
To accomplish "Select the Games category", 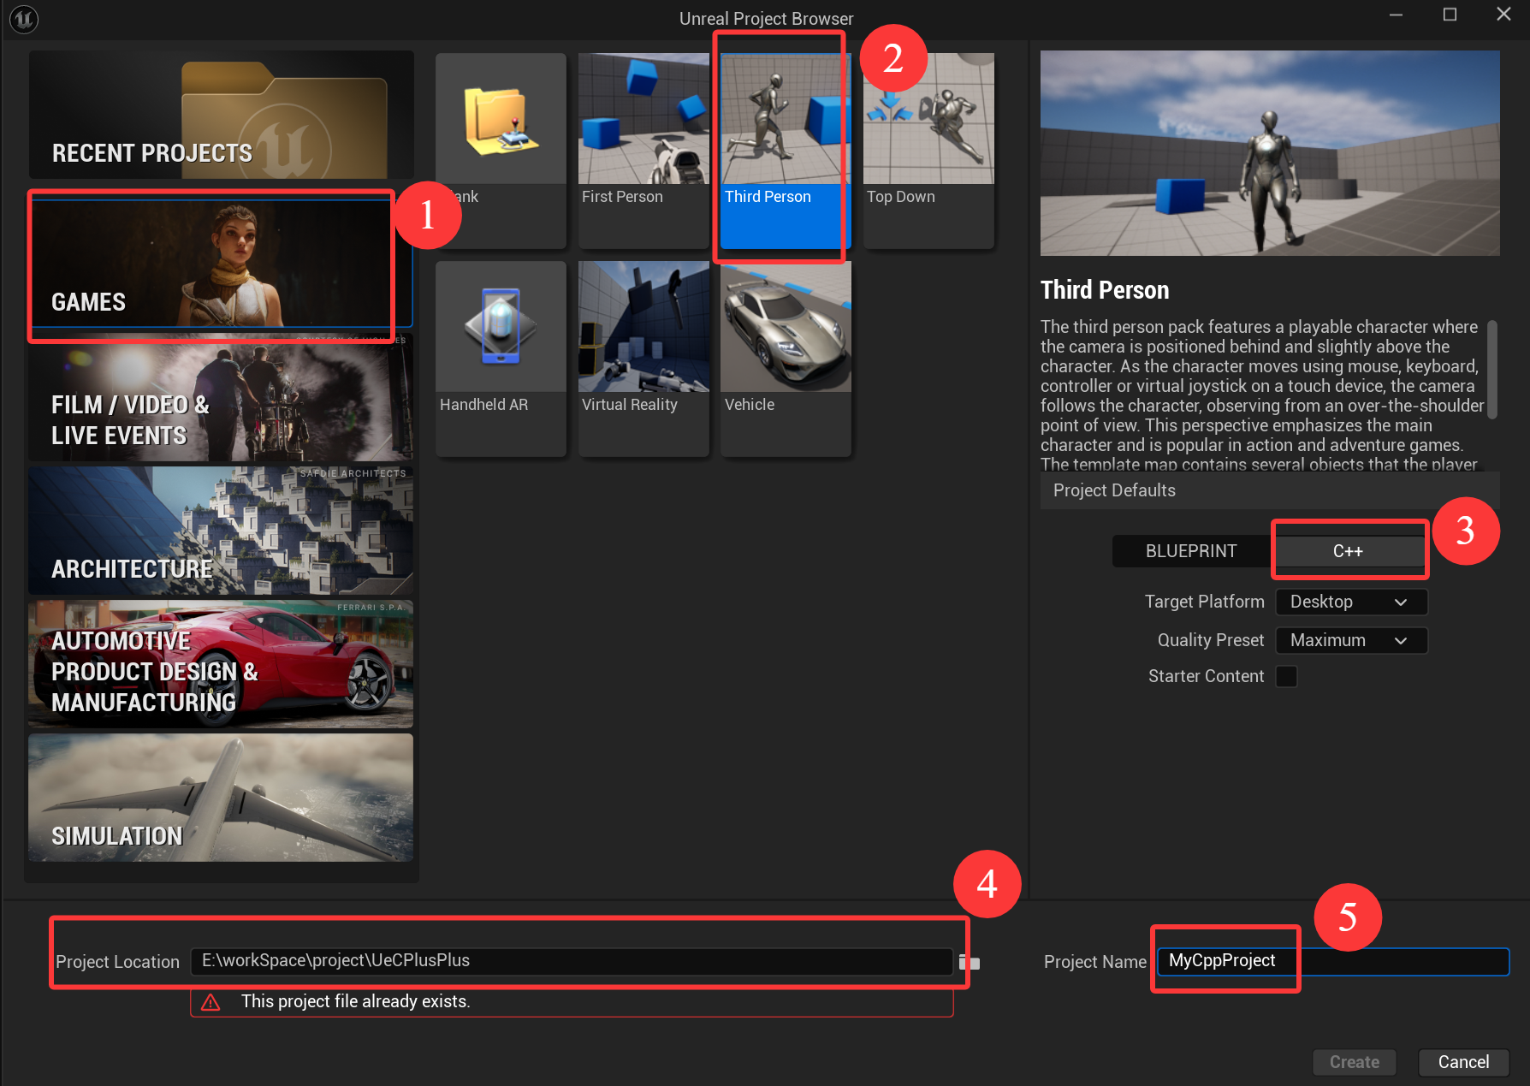I will [221, 263].
